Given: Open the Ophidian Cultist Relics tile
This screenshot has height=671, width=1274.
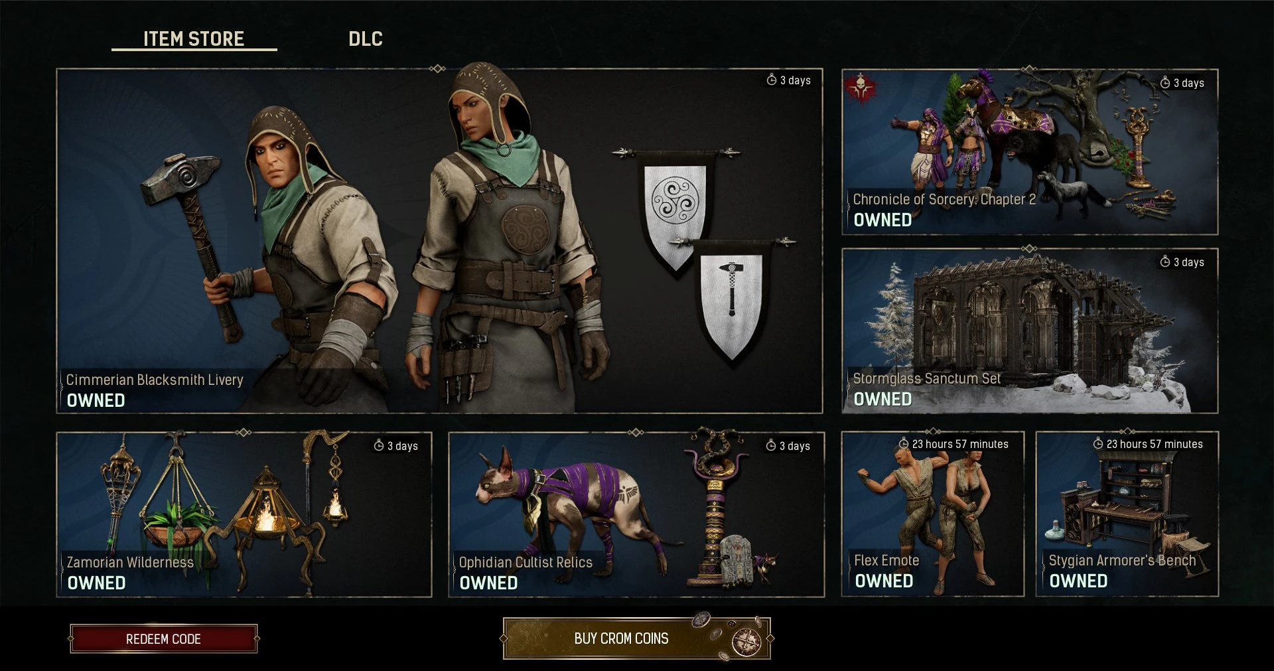Looking at the screenshot, I should pos(636,514).
